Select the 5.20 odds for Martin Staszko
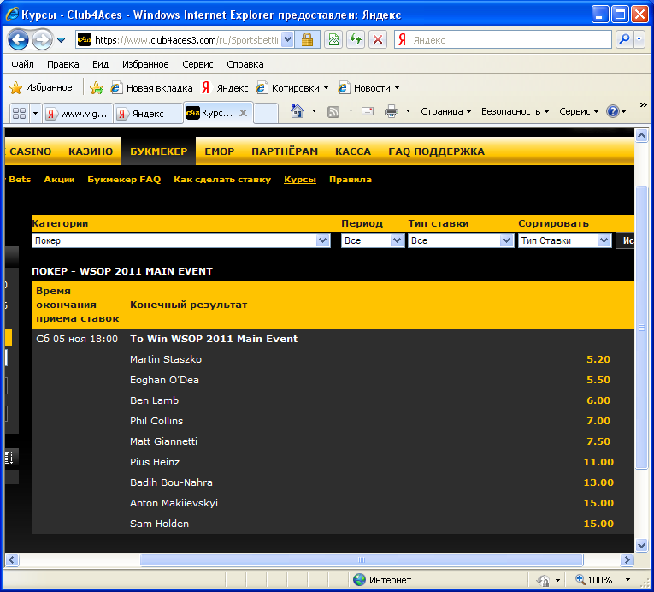The image size is (654, 592). pos(598,359)
